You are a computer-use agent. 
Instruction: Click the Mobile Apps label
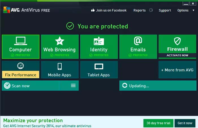(59, 75)
